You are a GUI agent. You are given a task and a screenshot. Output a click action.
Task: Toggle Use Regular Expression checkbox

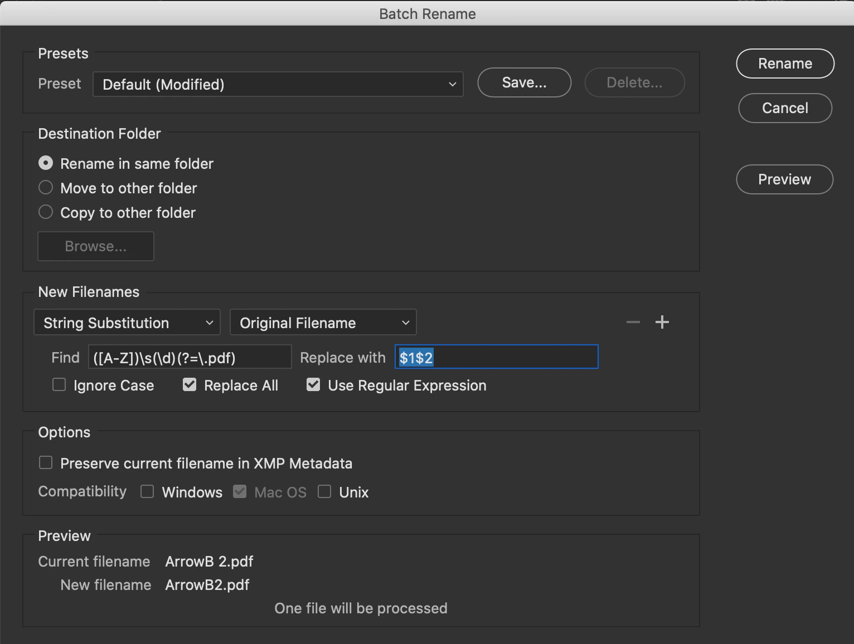pos(313,385)
